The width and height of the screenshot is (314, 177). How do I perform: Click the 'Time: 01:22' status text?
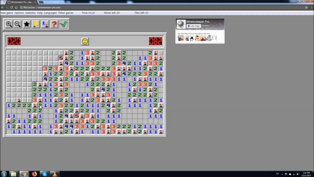pyautogui.click(x=88, y=13)
